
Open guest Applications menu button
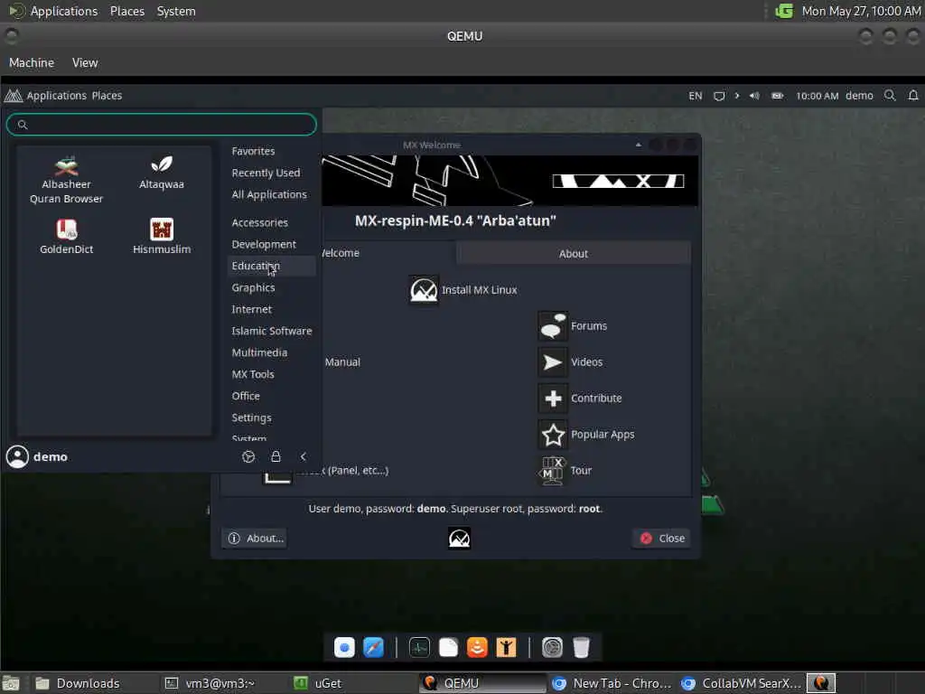[x=46, y=95]
